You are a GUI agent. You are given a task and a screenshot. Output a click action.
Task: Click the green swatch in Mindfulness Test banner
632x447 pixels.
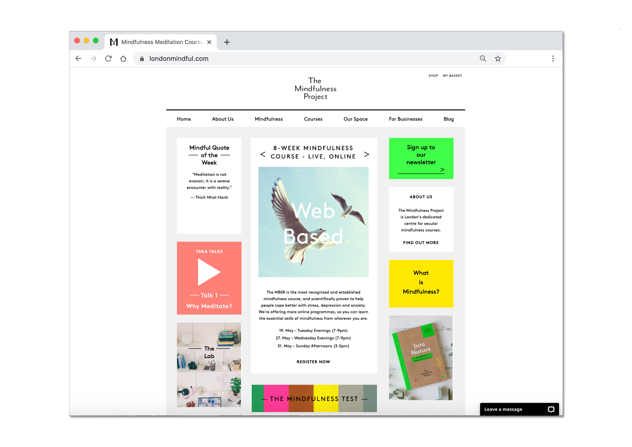point(258,399)
